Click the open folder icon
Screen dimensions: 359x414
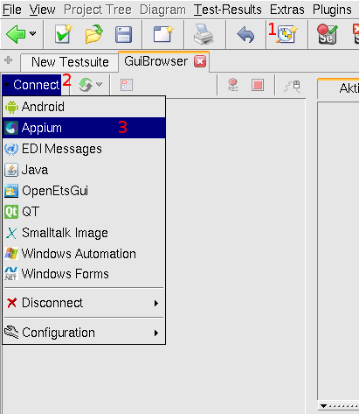[93, 34]
